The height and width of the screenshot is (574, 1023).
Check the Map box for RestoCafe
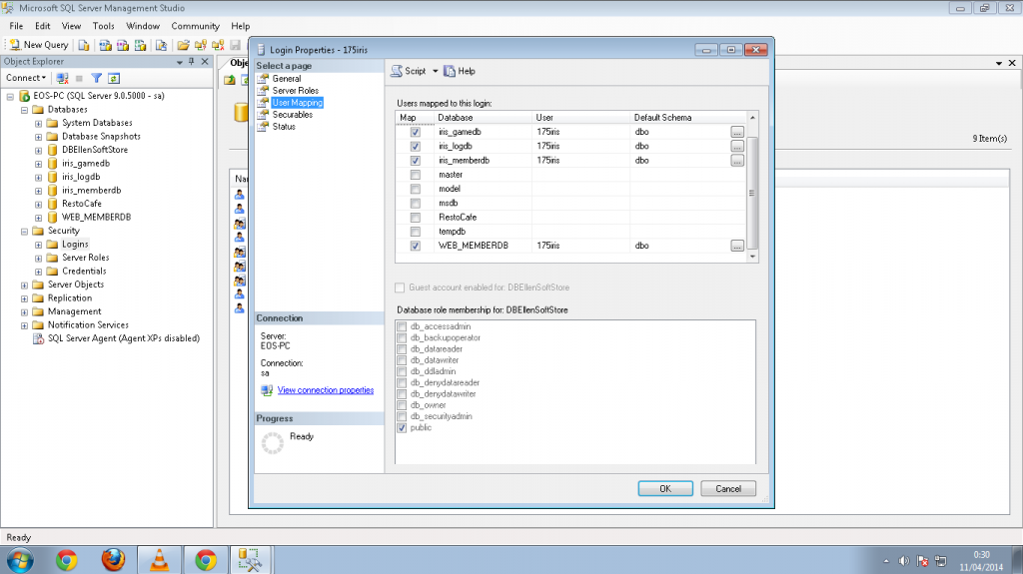tap(415, 218)
